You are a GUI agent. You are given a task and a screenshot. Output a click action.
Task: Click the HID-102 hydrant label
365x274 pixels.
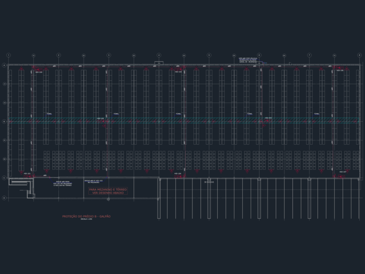(x=100, y=118)
